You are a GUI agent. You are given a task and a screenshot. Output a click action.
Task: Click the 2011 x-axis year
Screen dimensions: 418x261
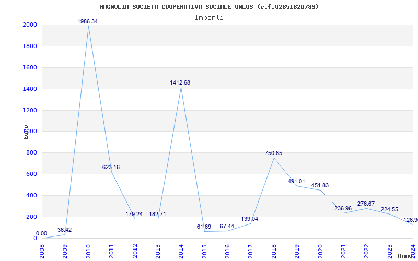coord(112,251)
